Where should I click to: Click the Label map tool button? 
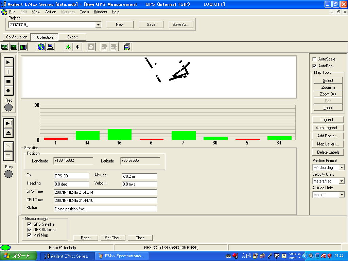328,108
